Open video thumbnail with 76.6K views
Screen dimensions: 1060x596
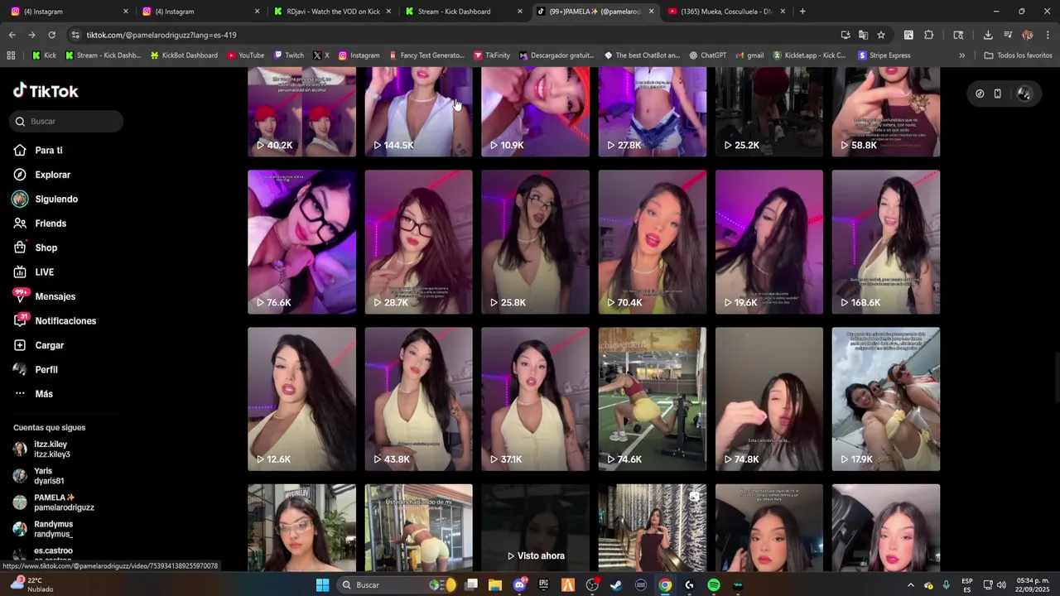(301, 242)
